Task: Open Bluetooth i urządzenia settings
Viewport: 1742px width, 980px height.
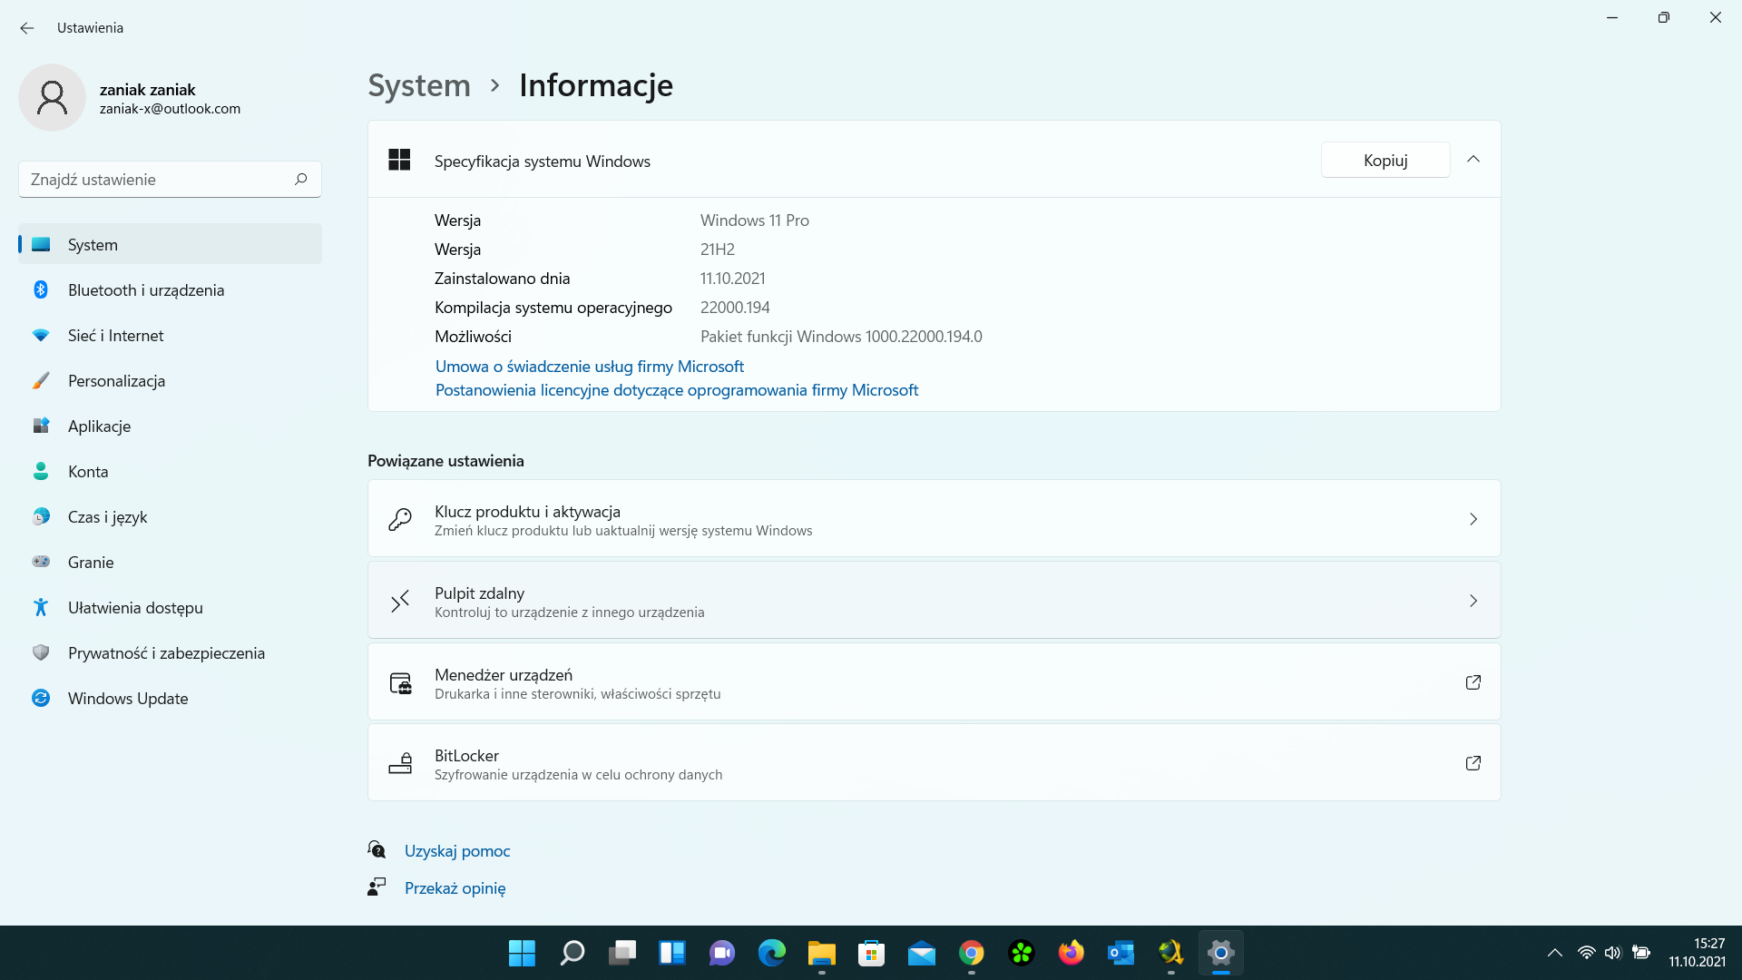Action: coord(170,289)
